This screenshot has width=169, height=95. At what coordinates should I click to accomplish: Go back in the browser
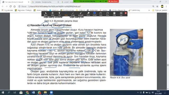pos(3,6)
